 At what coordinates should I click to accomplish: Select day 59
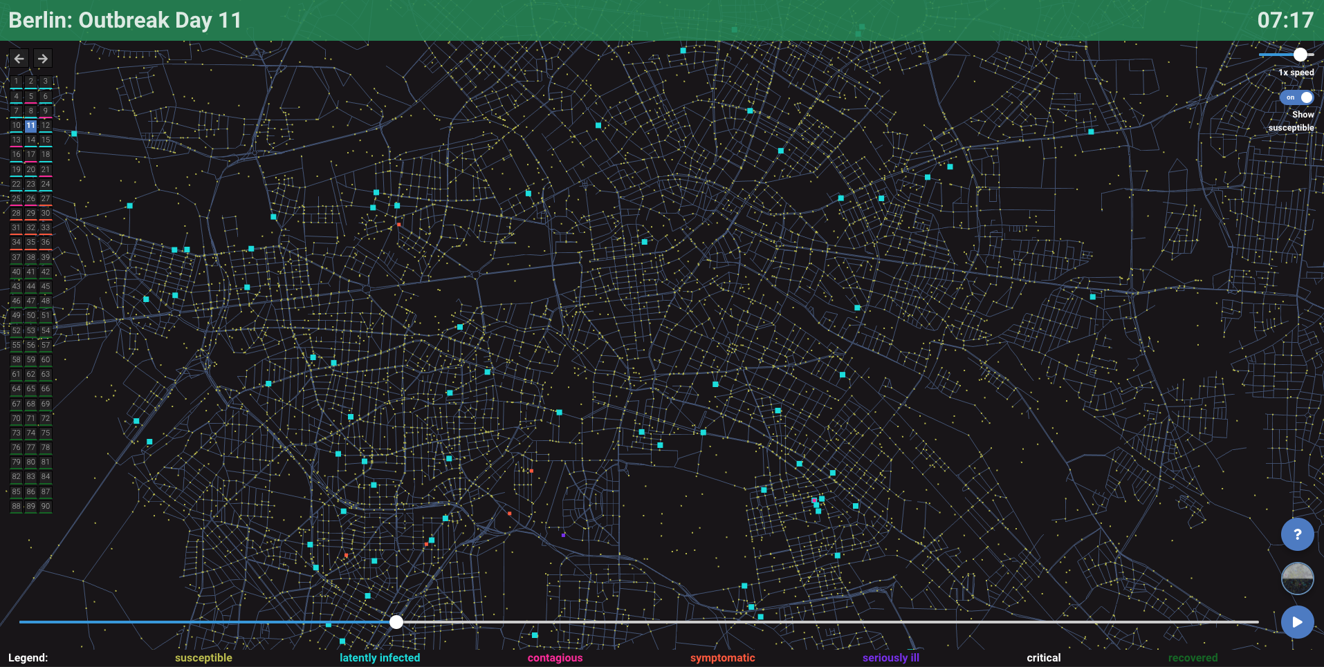coord(31,359)
